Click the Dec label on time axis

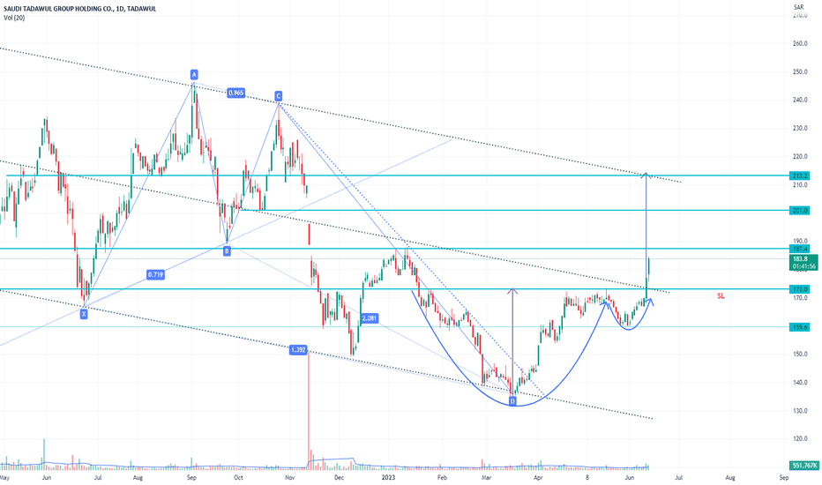point(339,478)
